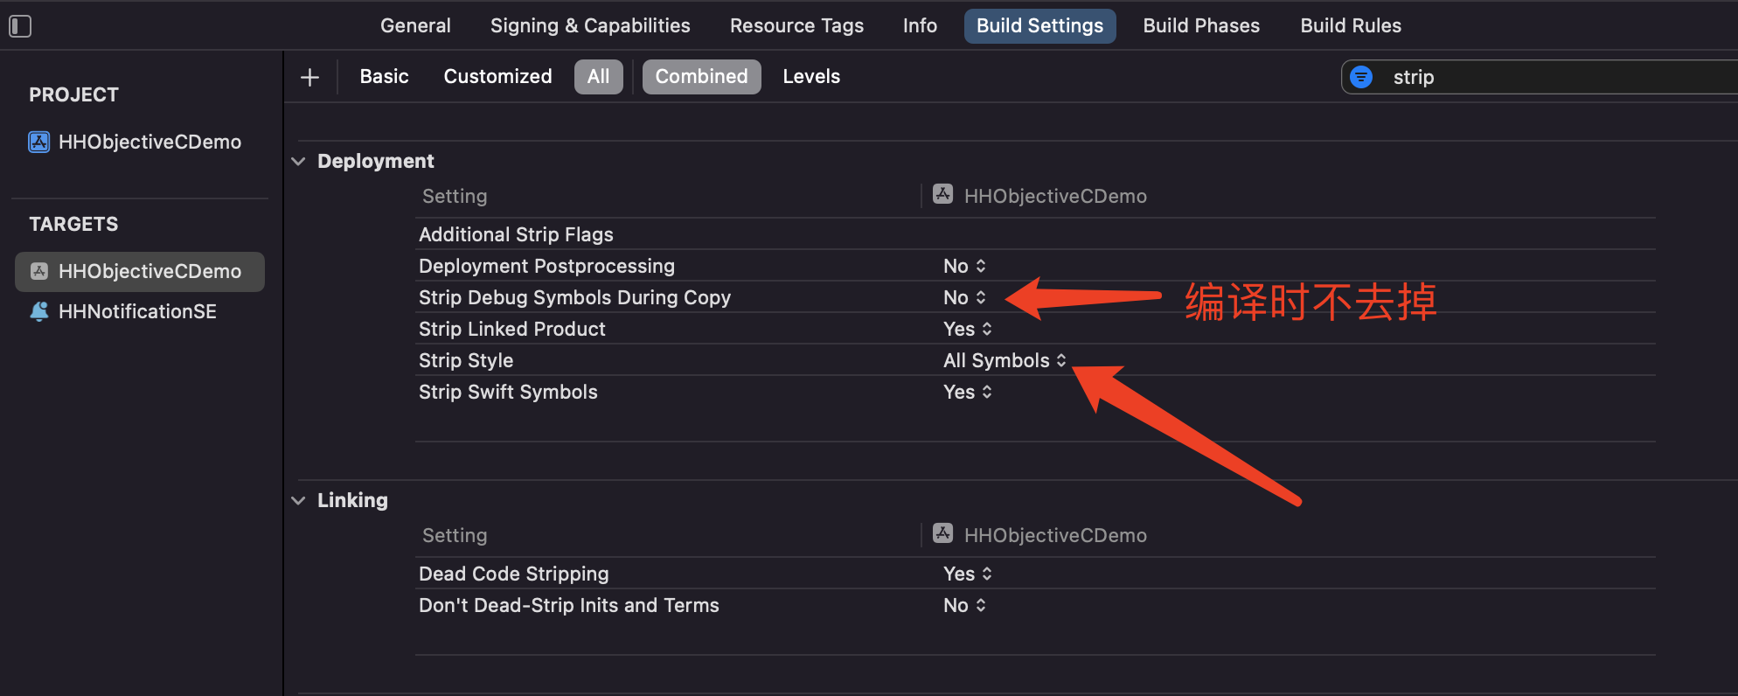The height and width of the screenshot is (696, 1738).
Task: Open Dead Code Stripping value dropdown
Action: click(x=968, y=574)
